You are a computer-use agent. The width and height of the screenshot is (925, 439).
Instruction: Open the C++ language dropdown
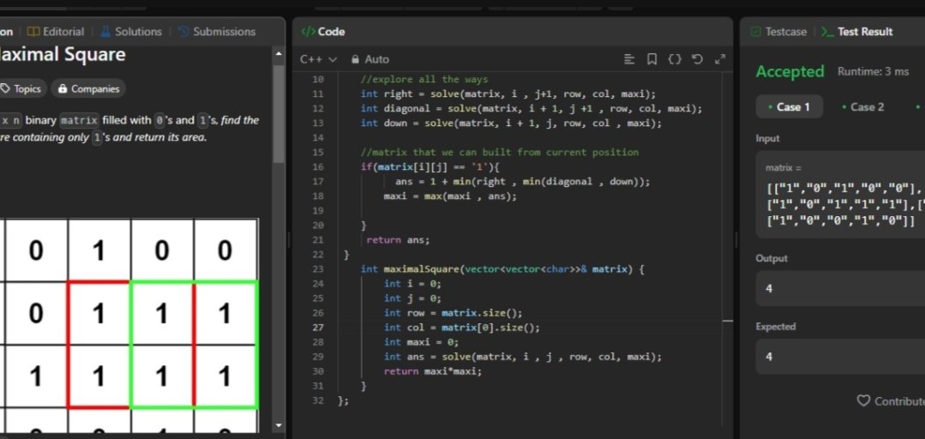(x=319, y=59)
